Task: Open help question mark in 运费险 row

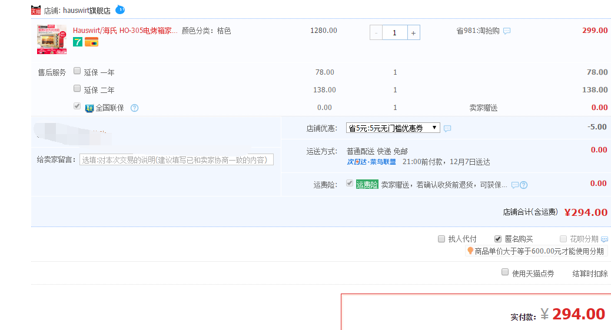Action: 524,185
